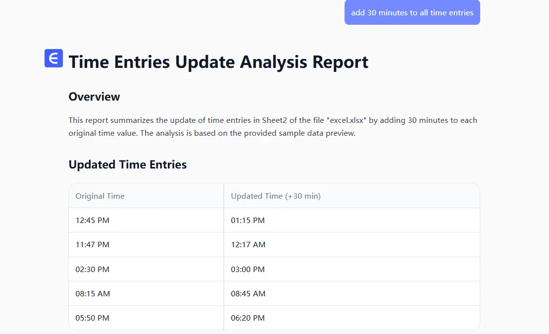Click the Updated Time (+30 min) column header
549x334 pixels.
pyautogui.click(x=276, y=196)
